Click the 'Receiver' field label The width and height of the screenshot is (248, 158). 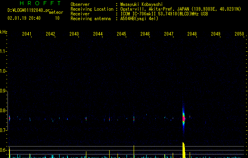pyautogui.click(x=80, y=14)
